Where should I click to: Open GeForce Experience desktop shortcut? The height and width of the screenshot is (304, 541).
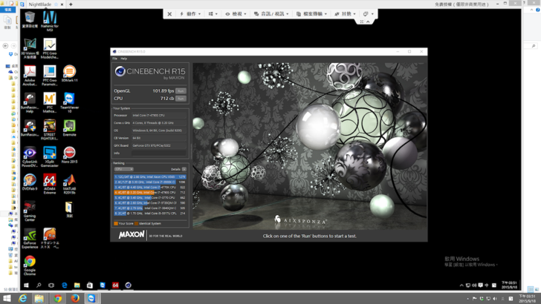30,237
